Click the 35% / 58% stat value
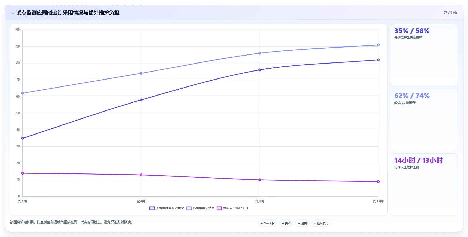Viewport: 468px width, 237px height. (x=412, y=31)
